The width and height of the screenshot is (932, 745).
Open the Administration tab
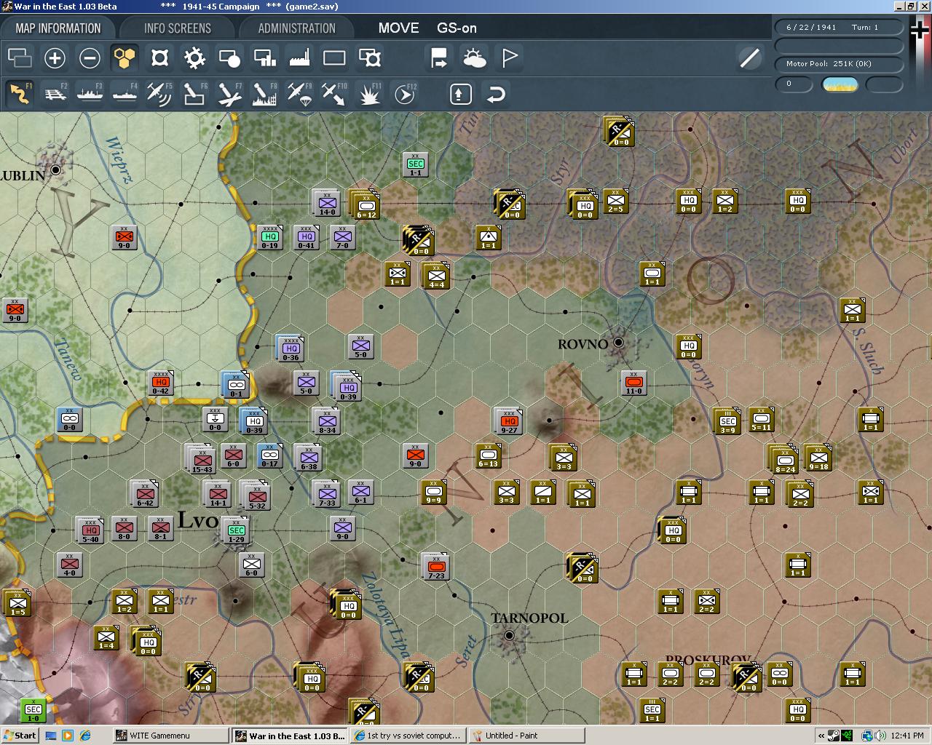(297, 28)
